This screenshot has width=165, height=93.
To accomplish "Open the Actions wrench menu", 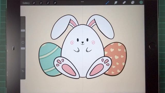I will [x=34, y=3].
